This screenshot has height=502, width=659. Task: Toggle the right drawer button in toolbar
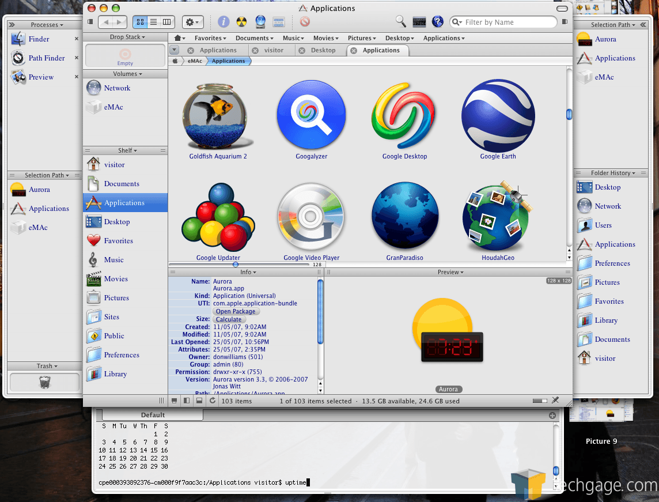tap(565, 21)
